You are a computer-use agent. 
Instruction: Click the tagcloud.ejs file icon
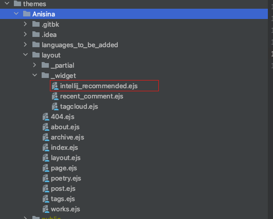[x=55, y=107]
